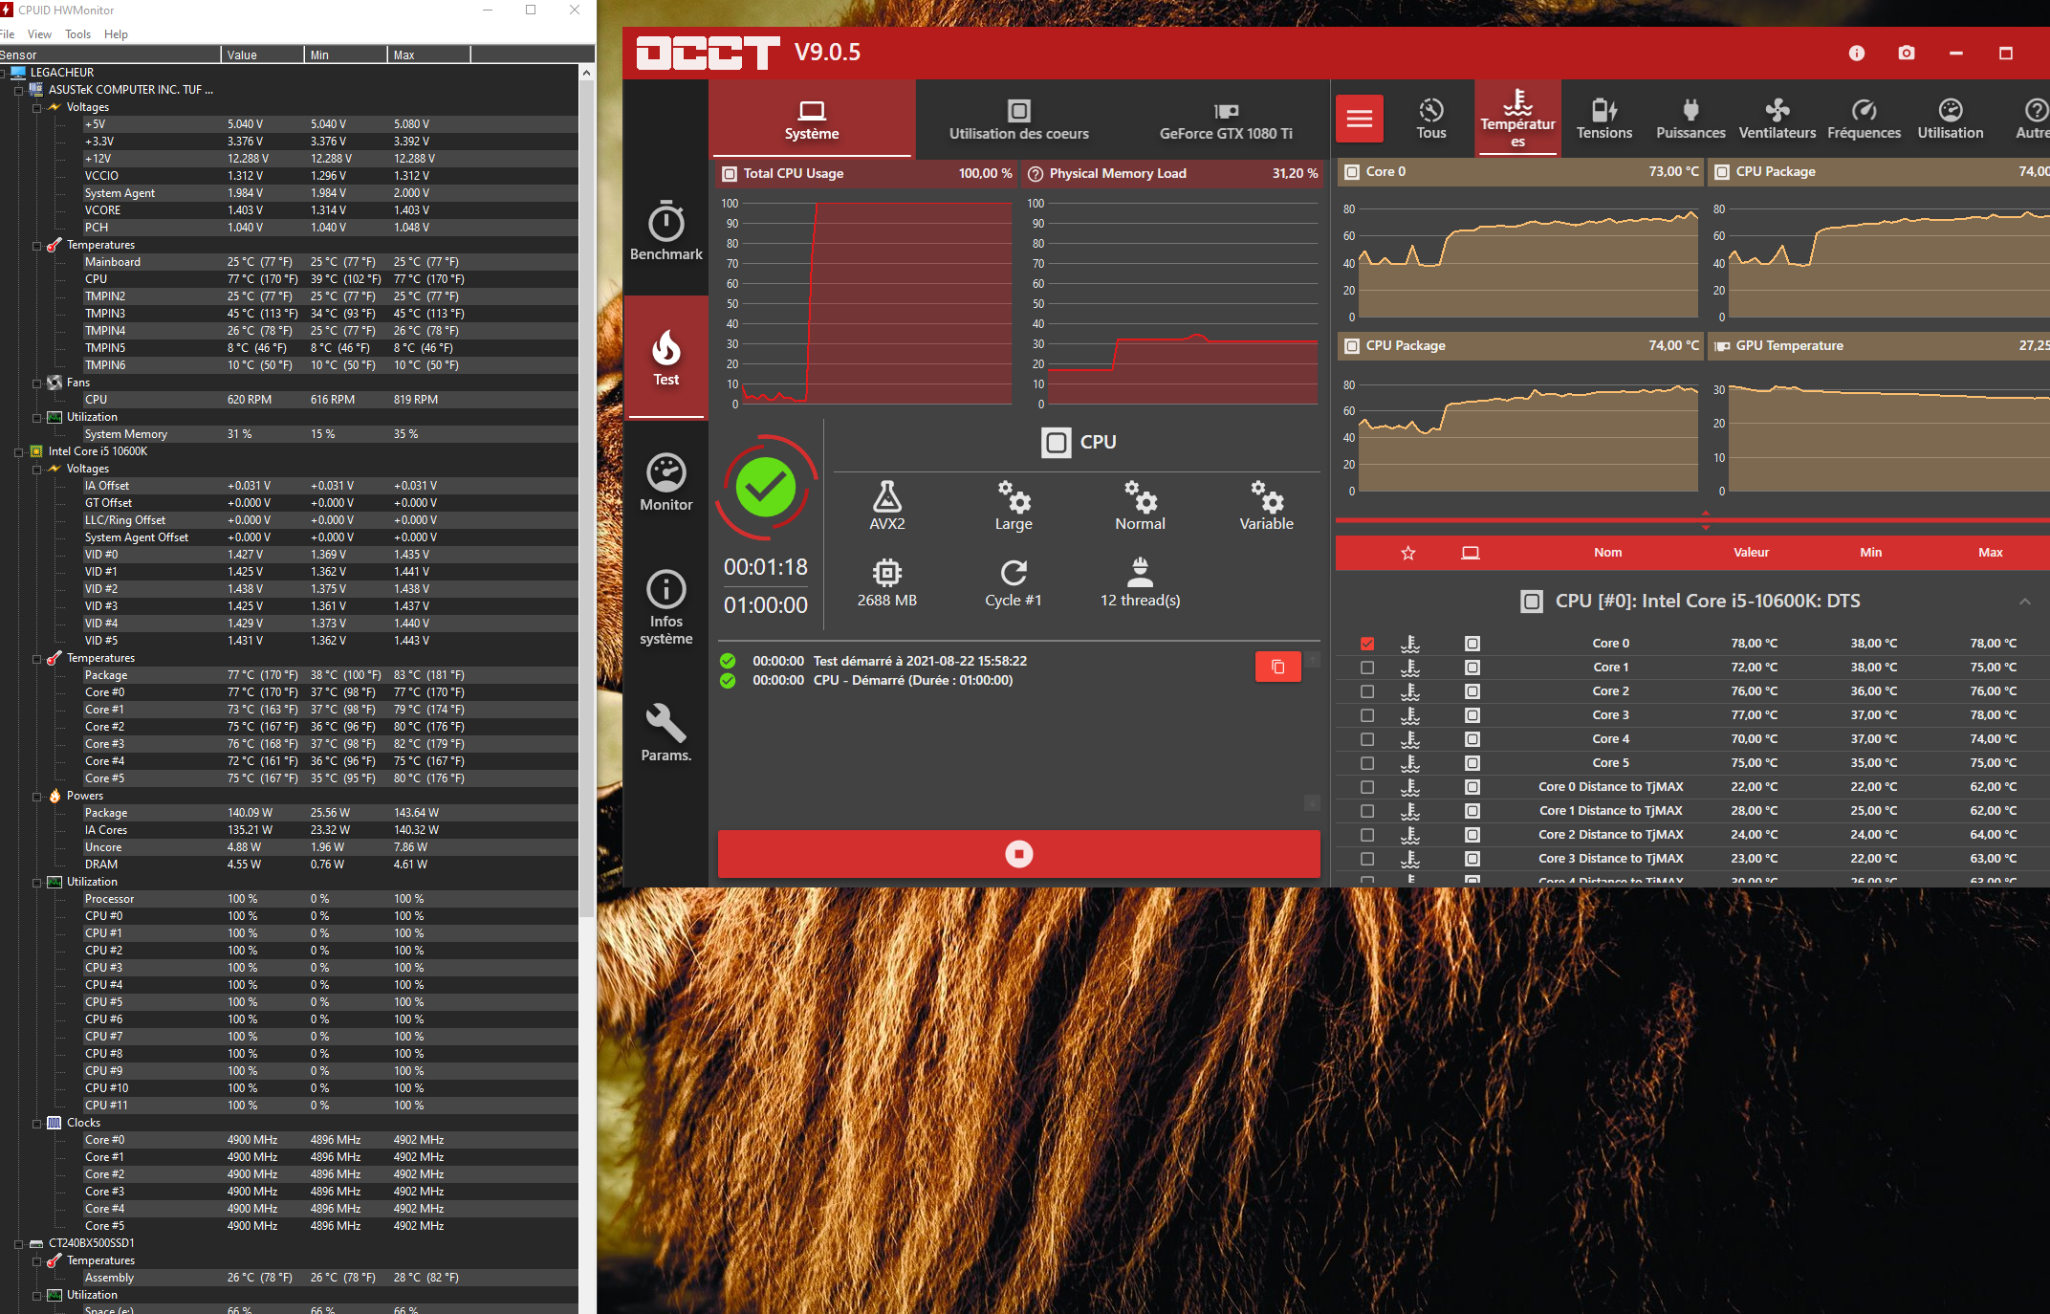Viewport: 2050px width, 1314px height.
Task: Show Fréquences sensors in OCCT
Action: 1864,120
